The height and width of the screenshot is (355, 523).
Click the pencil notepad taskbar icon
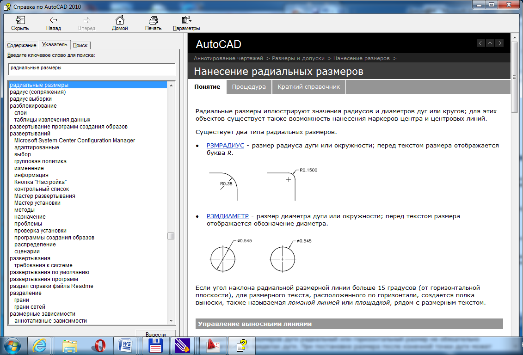(x=183, y=346)
